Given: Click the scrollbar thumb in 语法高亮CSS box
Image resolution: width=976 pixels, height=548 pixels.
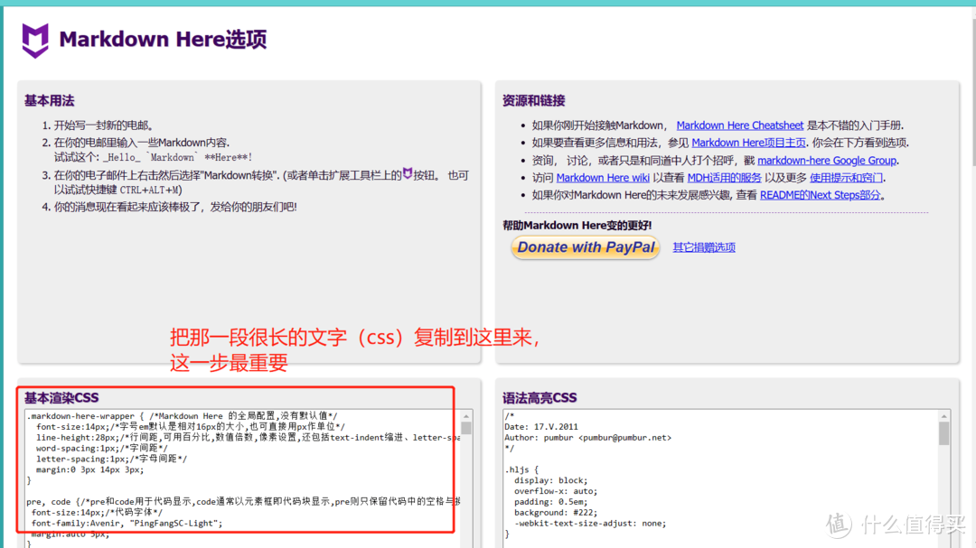Looking at the screenshot, I should (x=944, y=433).
